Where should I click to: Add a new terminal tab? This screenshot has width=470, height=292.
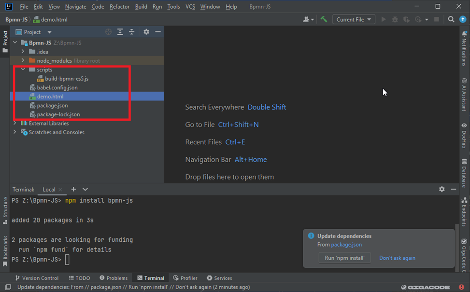tap(73, 189)
